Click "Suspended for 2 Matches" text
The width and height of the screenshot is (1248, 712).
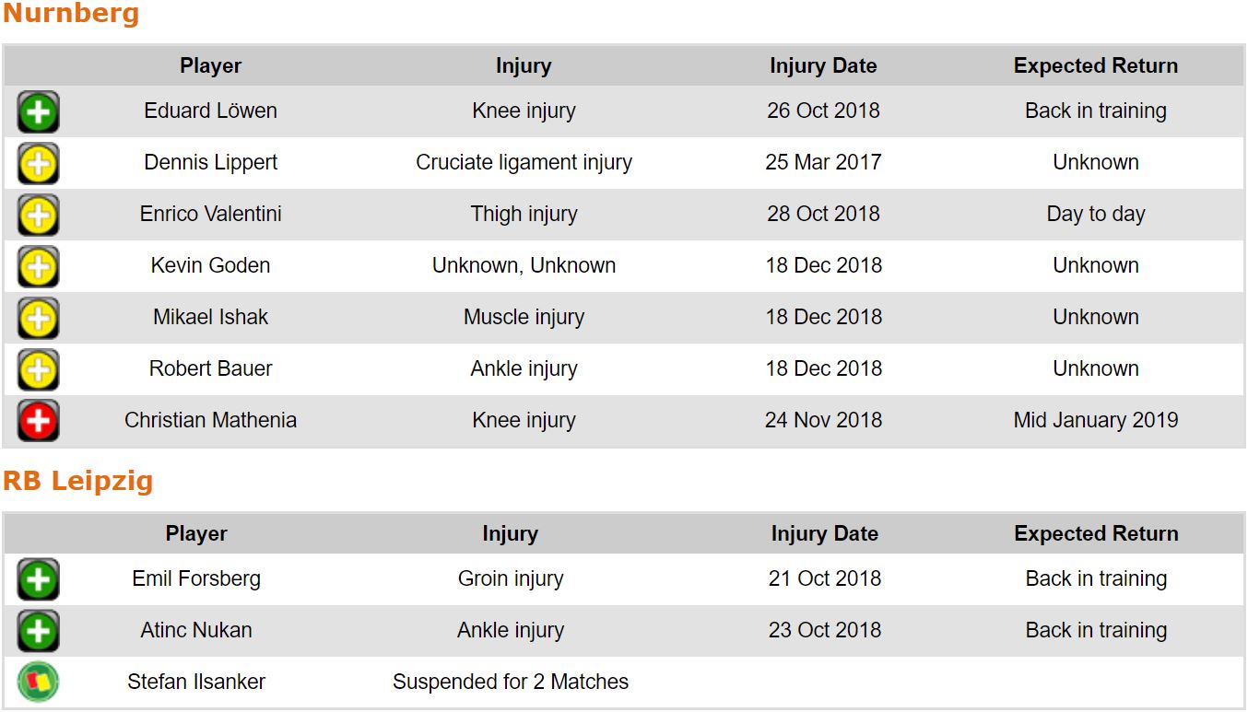510,683
